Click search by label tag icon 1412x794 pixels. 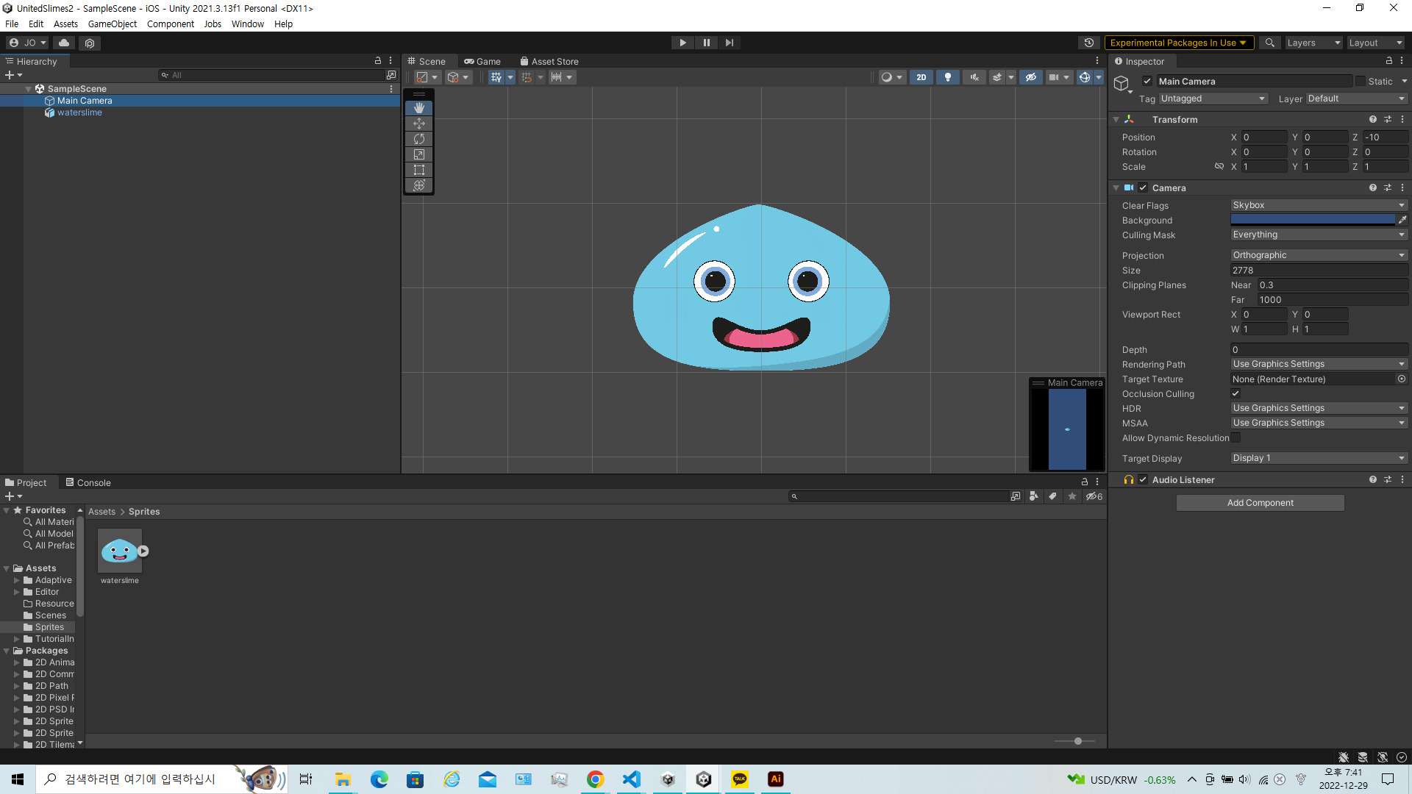(1053, 496)
